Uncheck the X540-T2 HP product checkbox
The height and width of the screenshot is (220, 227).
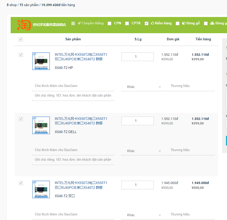coord(21,55)
